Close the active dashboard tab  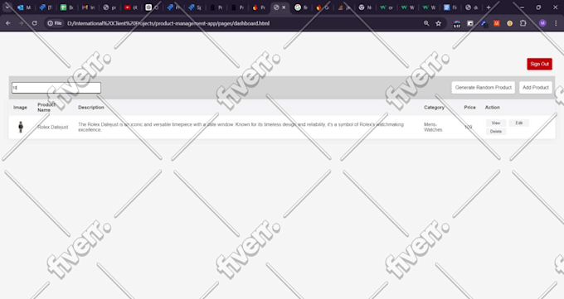pyautogui.click(x=284, y=7)
